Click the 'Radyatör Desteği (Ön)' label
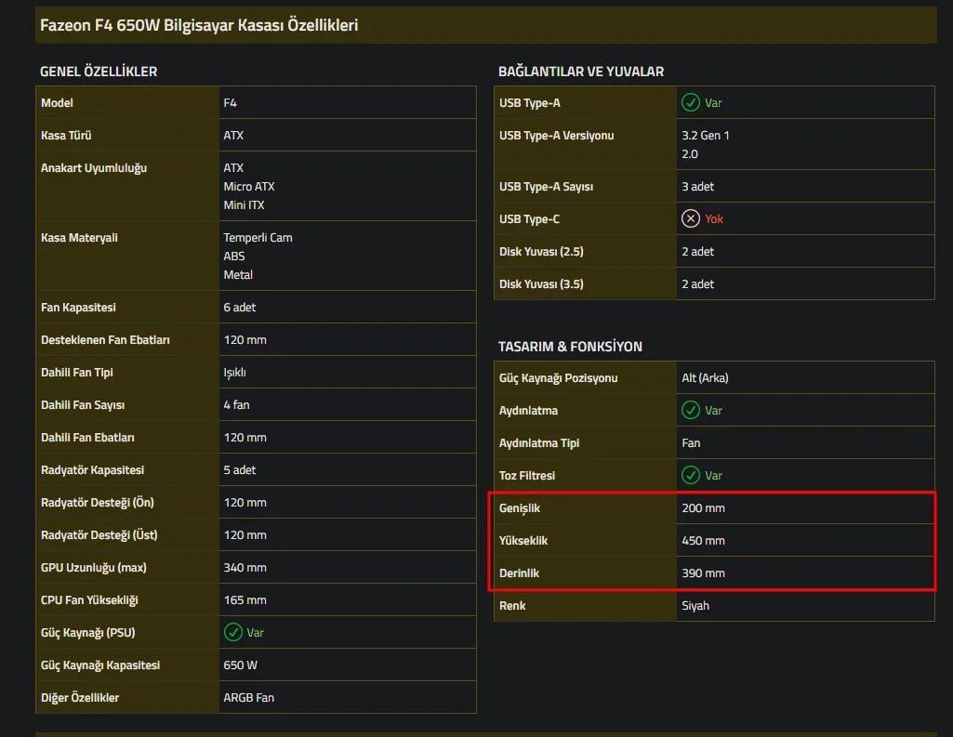Viewport: 953px width, 737px height. pos(98,503)
